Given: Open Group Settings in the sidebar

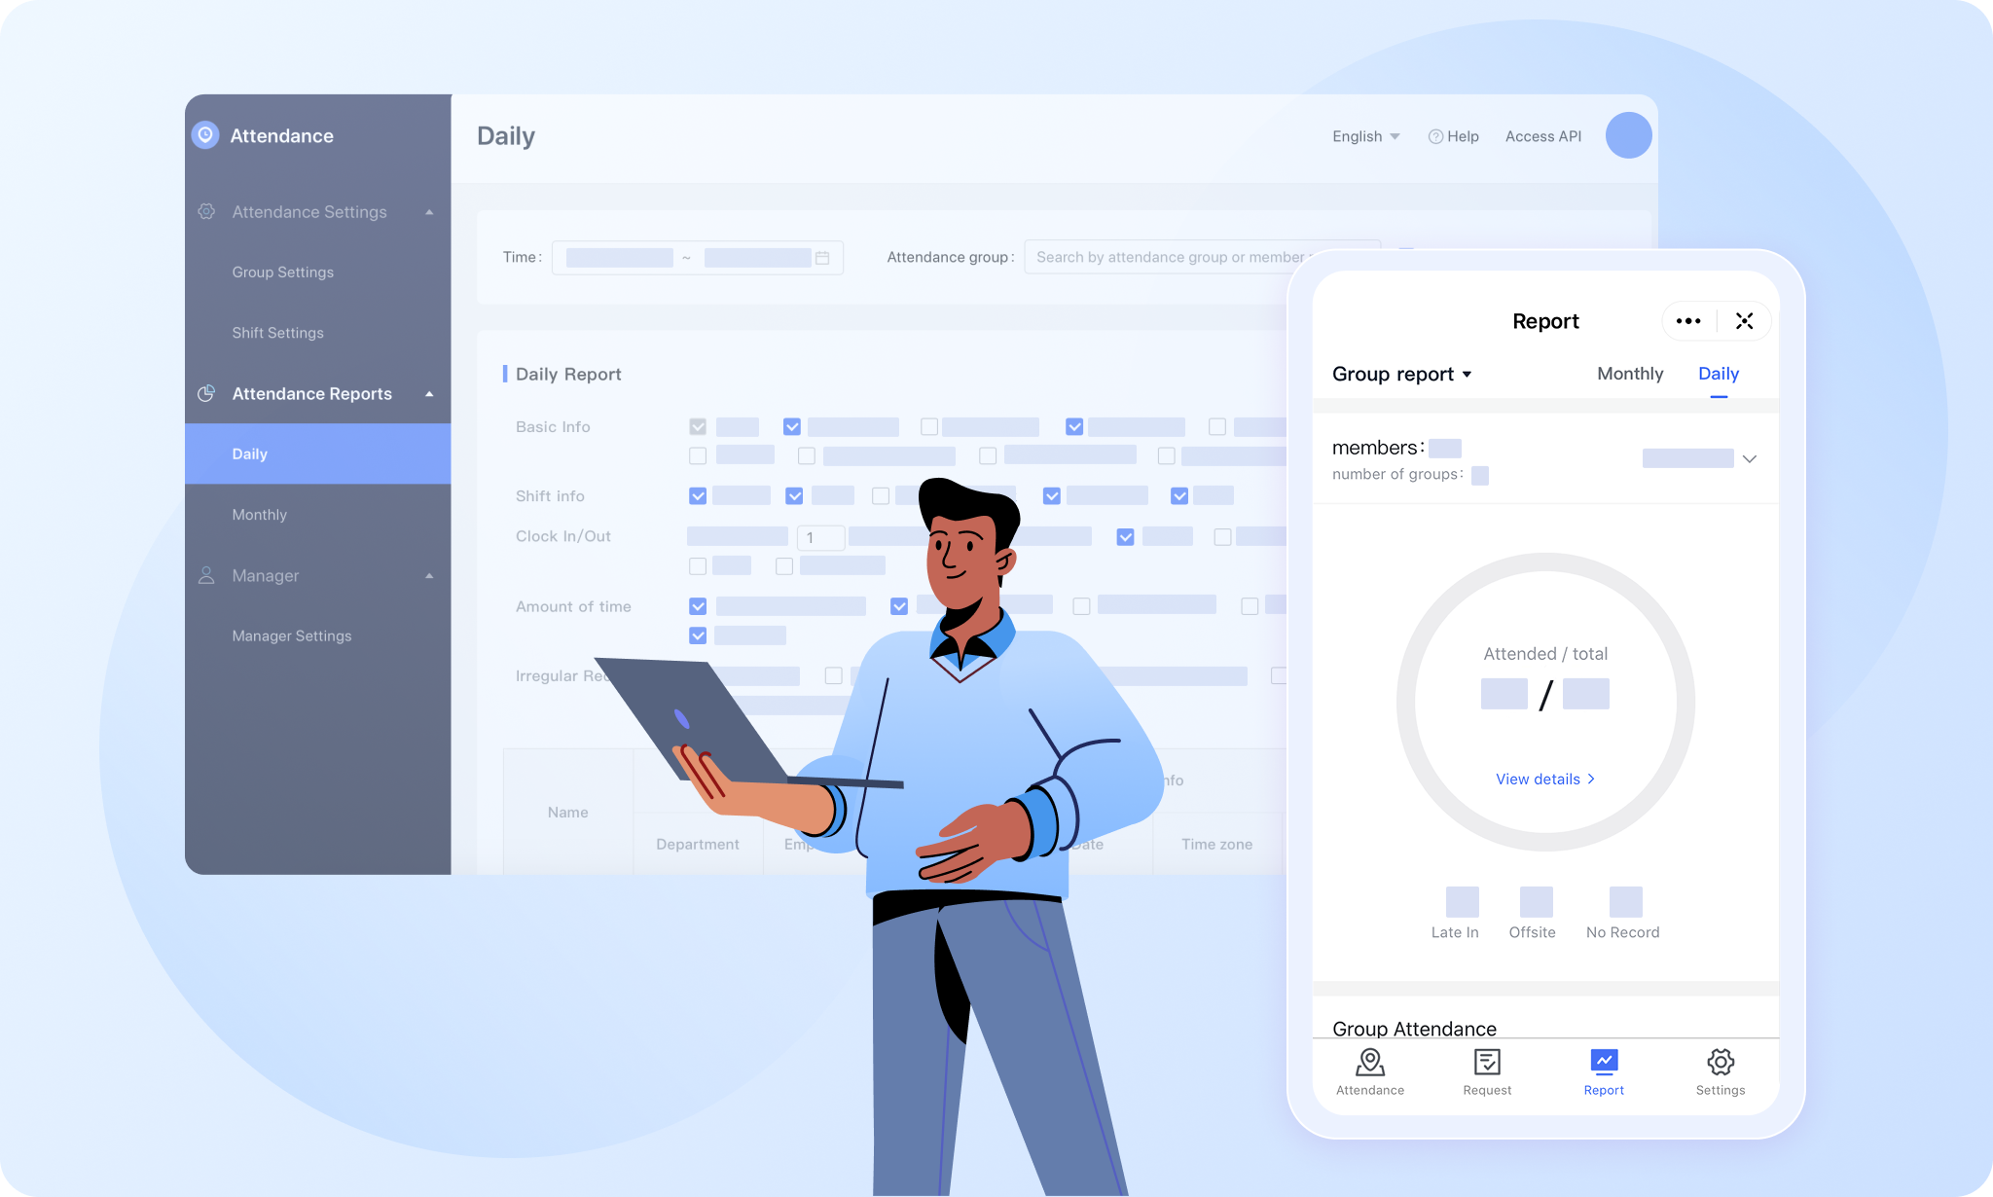Looking at the screenshot, I should tap(283, 272).
